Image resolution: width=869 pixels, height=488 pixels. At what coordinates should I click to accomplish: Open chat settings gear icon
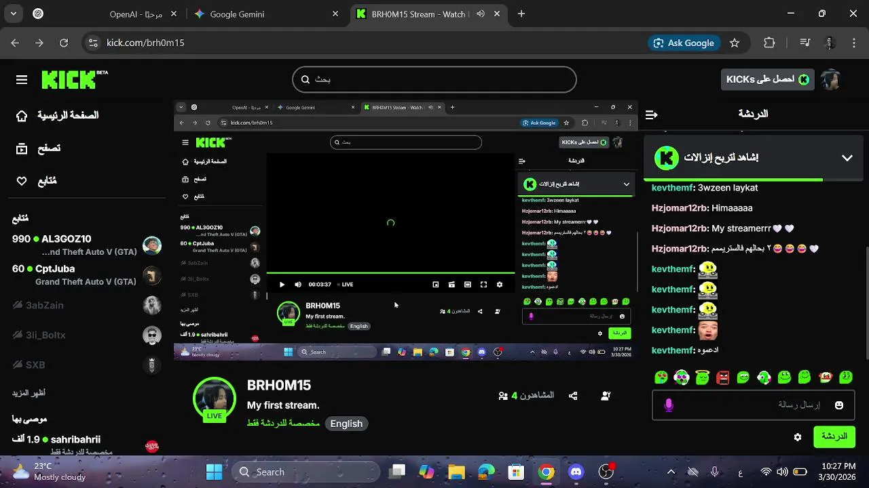[798, 437]
